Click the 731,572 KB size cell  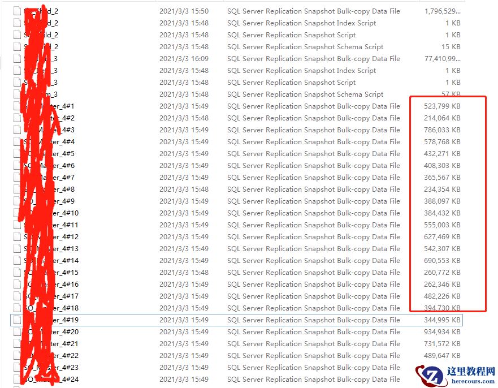[x=442, y=343]
